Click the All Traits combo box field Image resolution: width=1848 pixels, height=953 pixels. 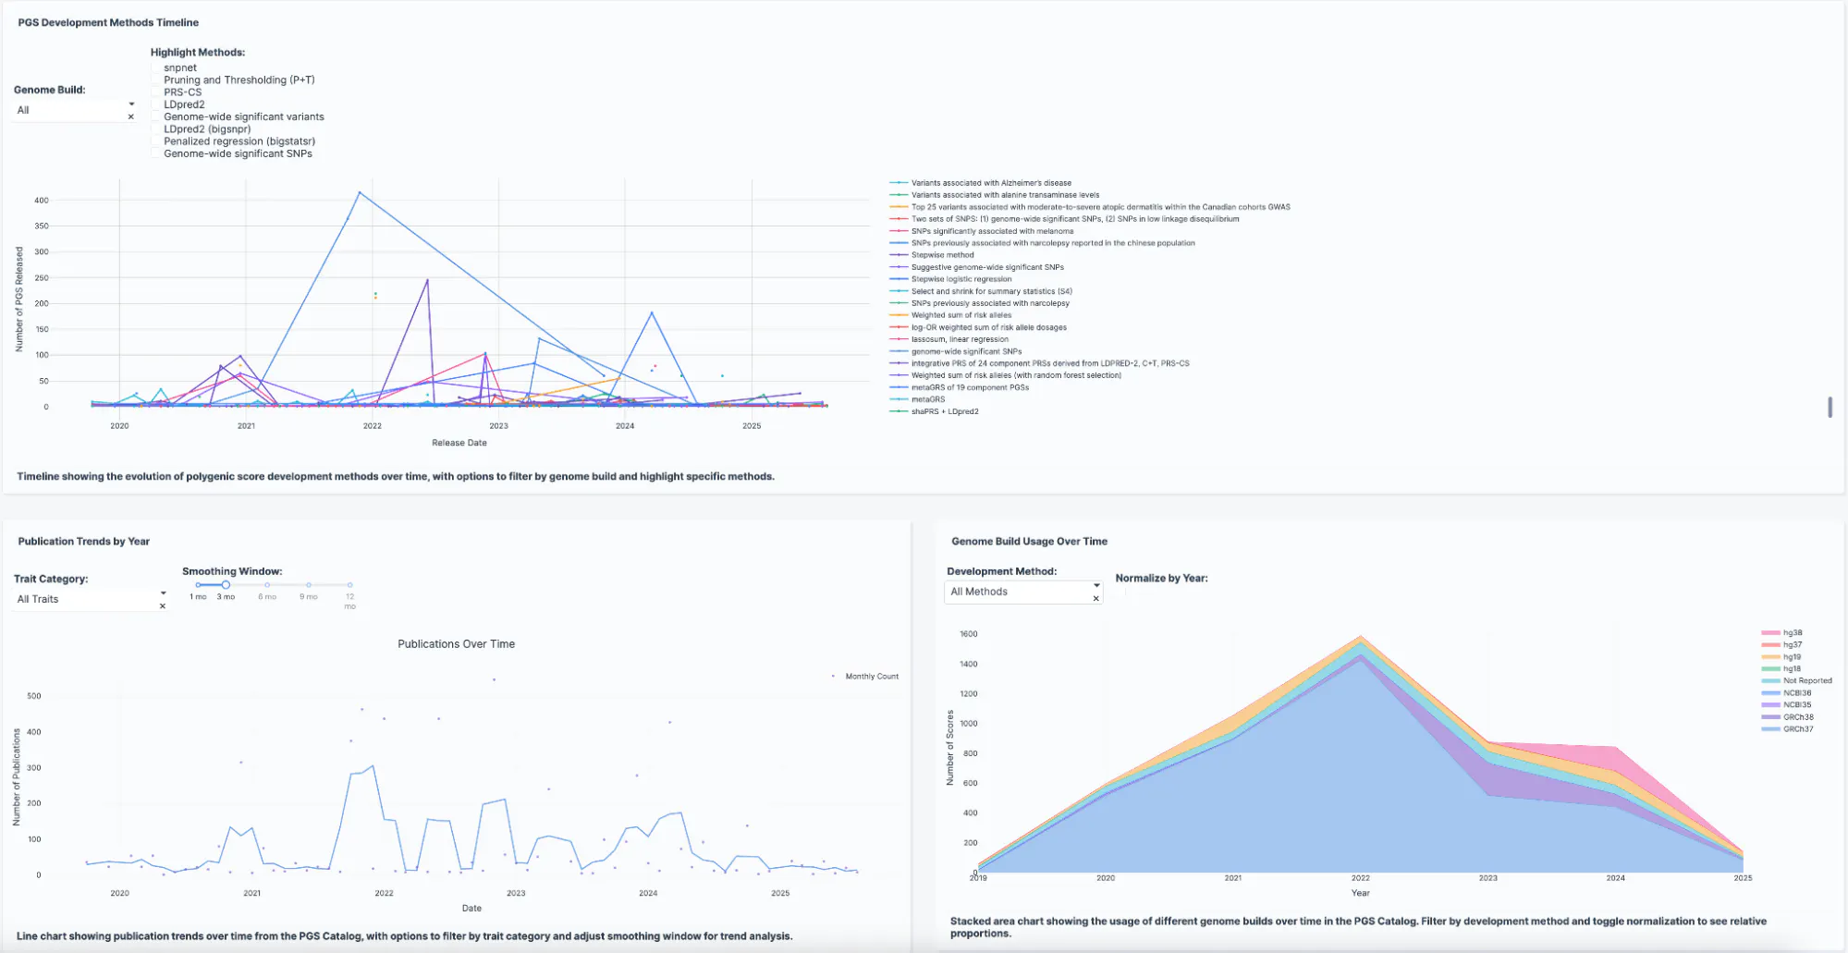tap(91, 599)
